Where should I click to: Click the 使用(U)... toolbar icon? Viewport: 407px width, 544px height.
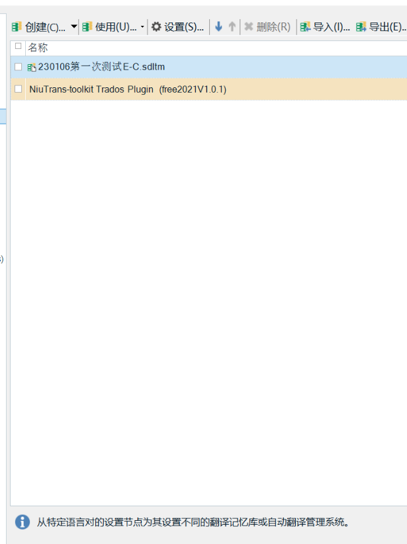tap(87, 26)
